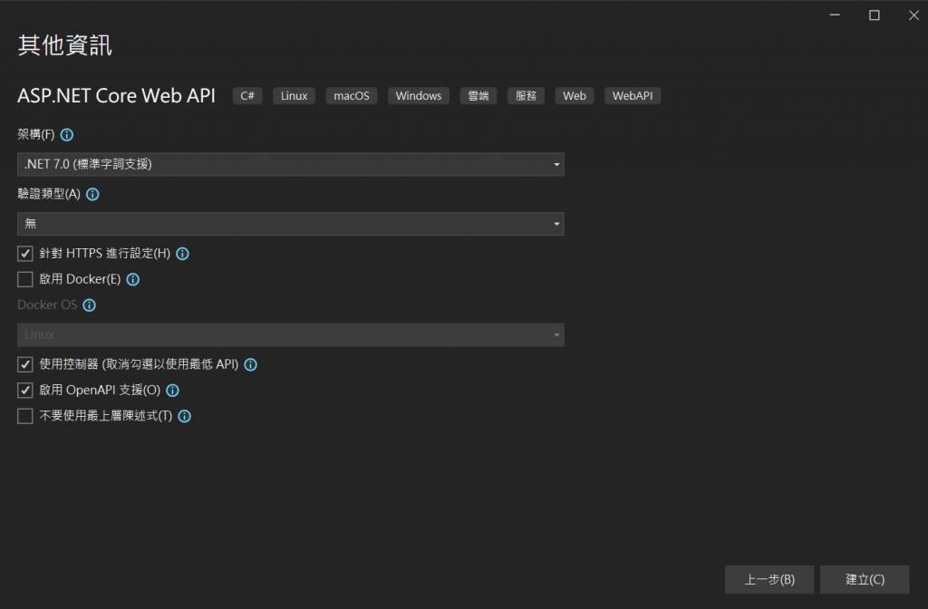This screenshot has width=928, height=609.
Task: Uncheck 針對 HTTPS 進行設定 checkbox
Action: pyautogui.click(x=24, y=254)
